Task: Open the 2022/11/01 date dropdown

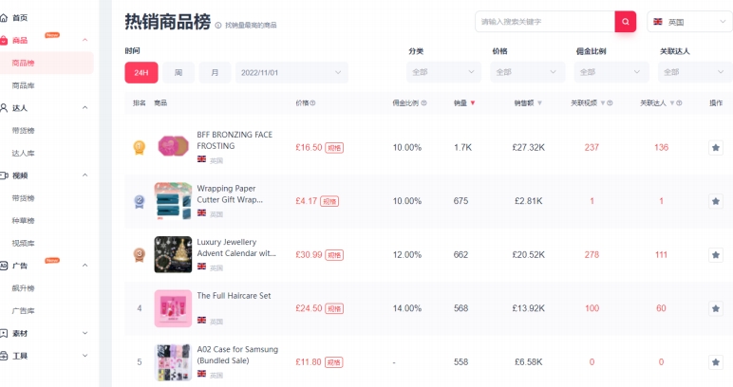Action: point(291,72)
